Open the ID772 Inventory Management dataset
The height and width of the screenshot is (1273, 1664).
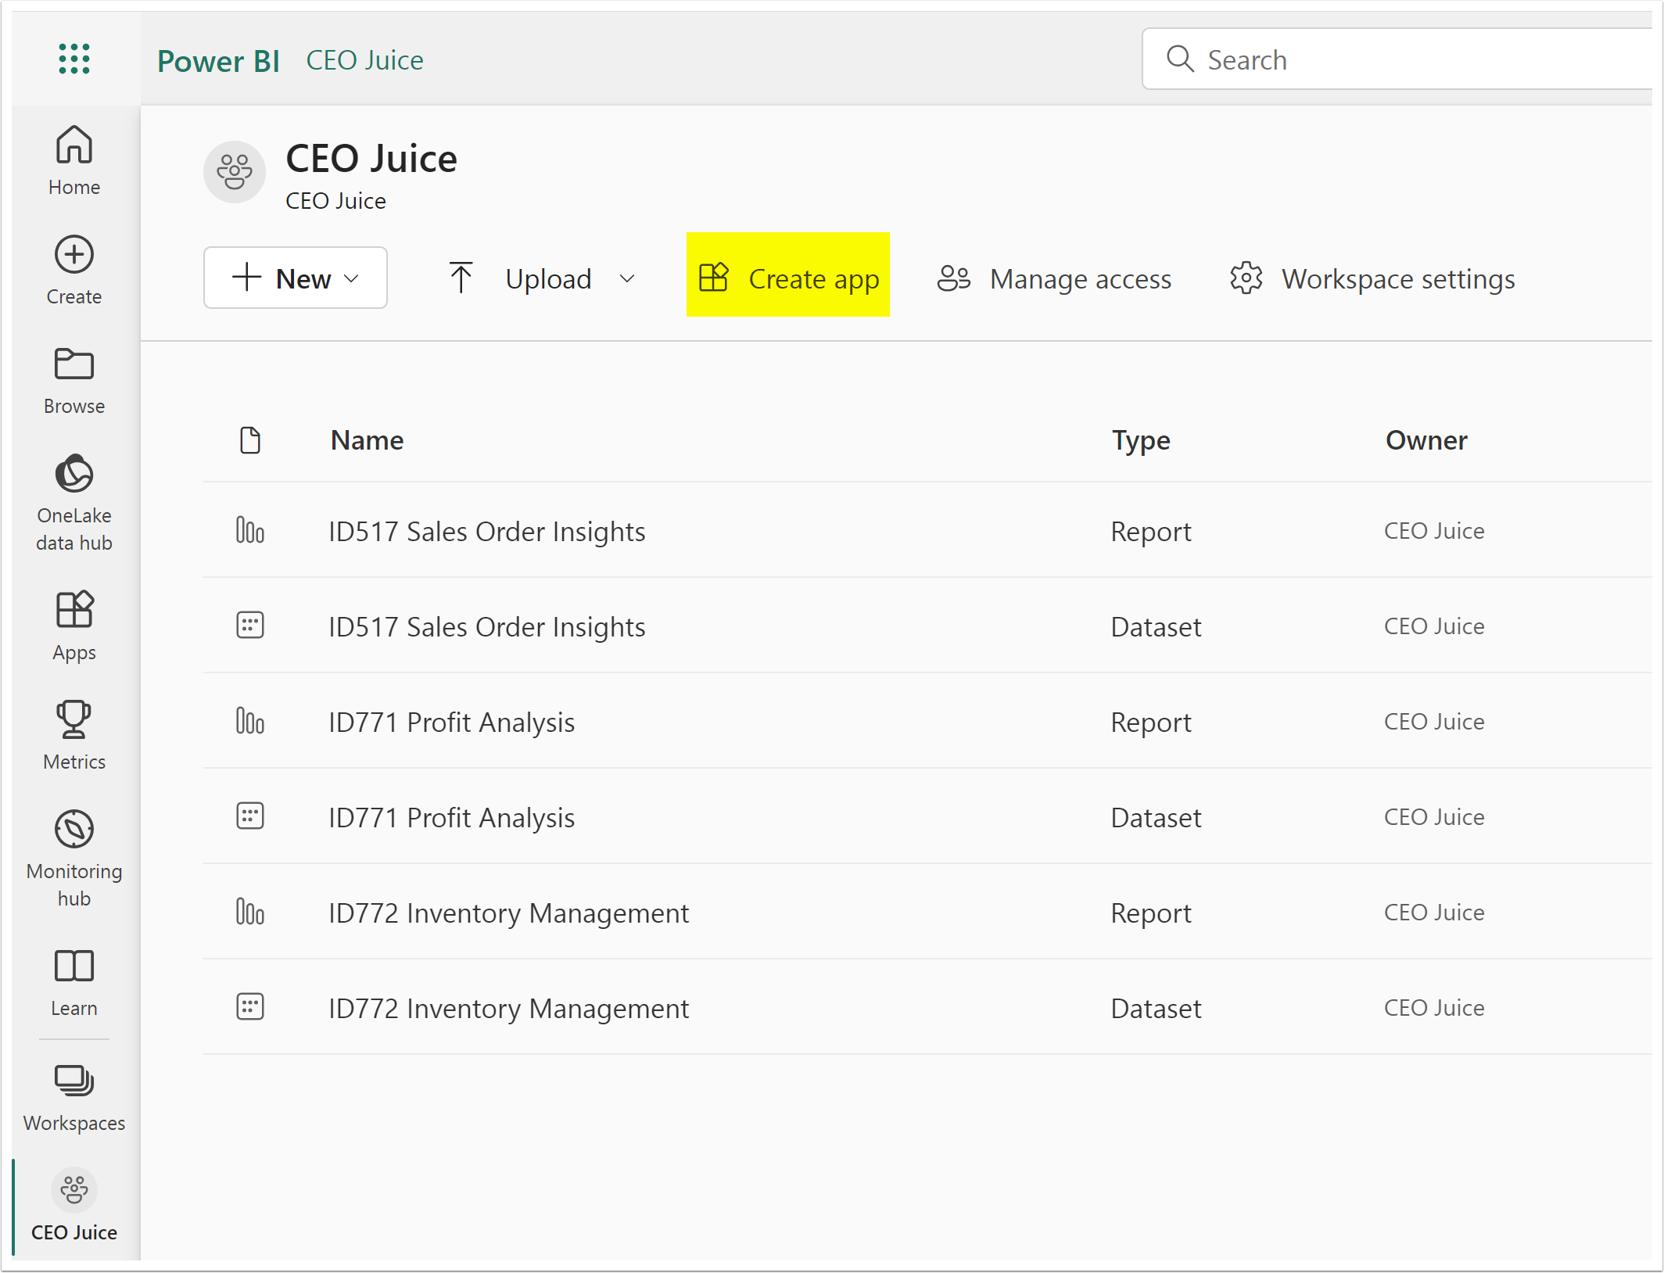tap(508, 1009)
